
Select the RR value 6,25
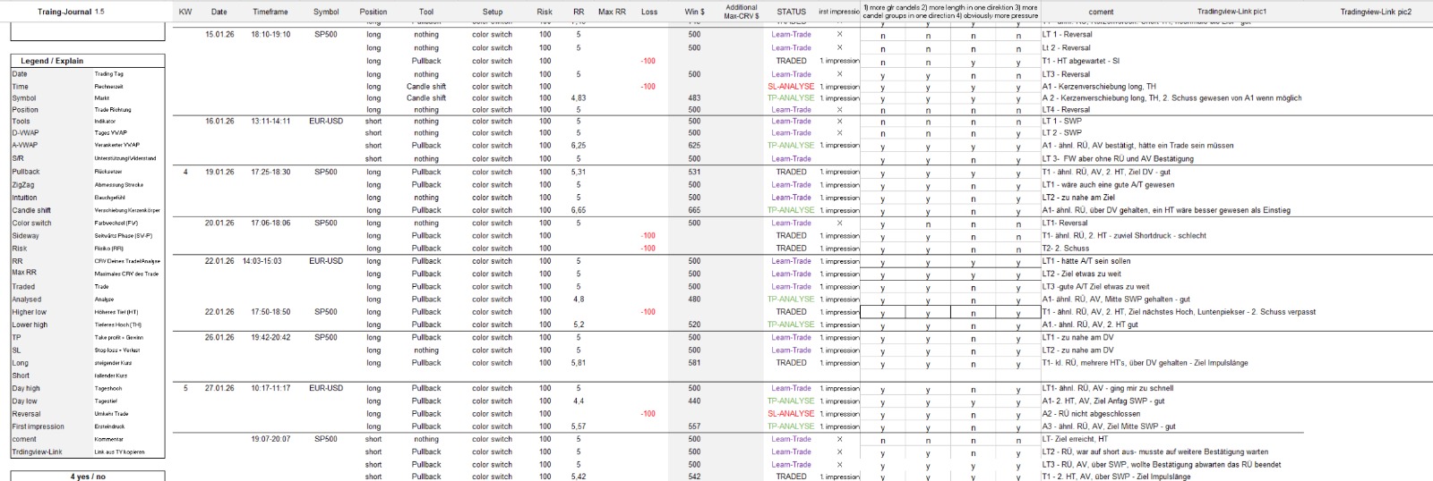(x=579, y=145)
